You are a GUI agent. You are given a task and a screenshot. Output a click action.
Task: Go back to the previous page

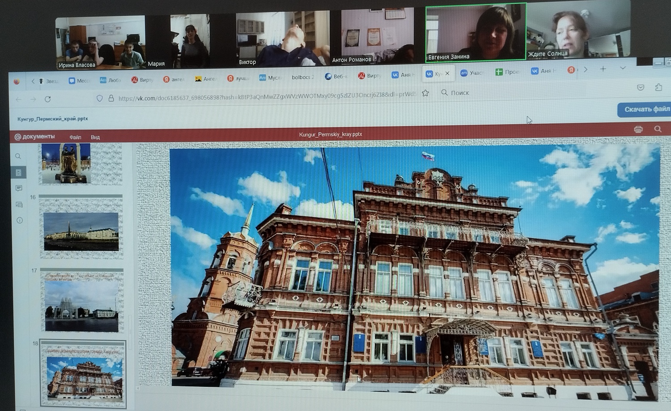[x=18, y=99]
